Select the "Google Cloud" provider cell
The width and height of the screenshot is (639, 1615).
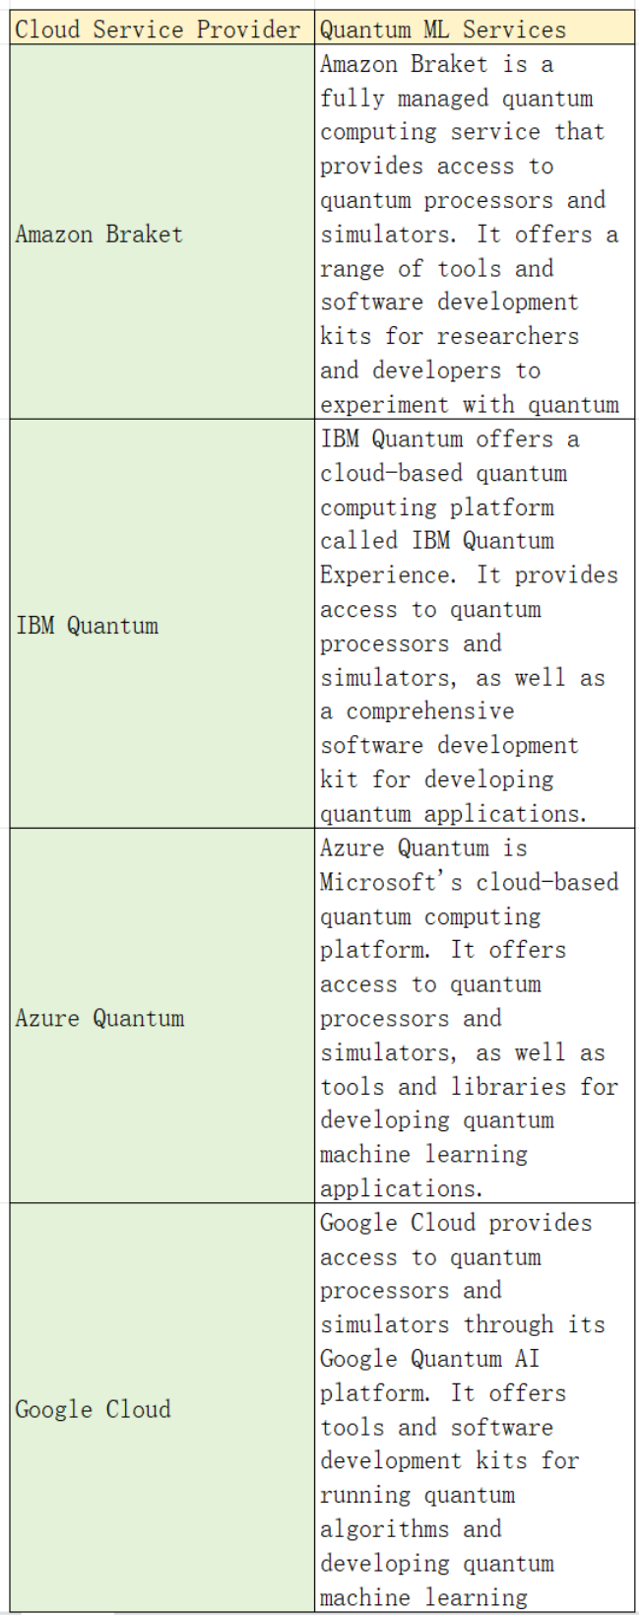point(94,1409)
